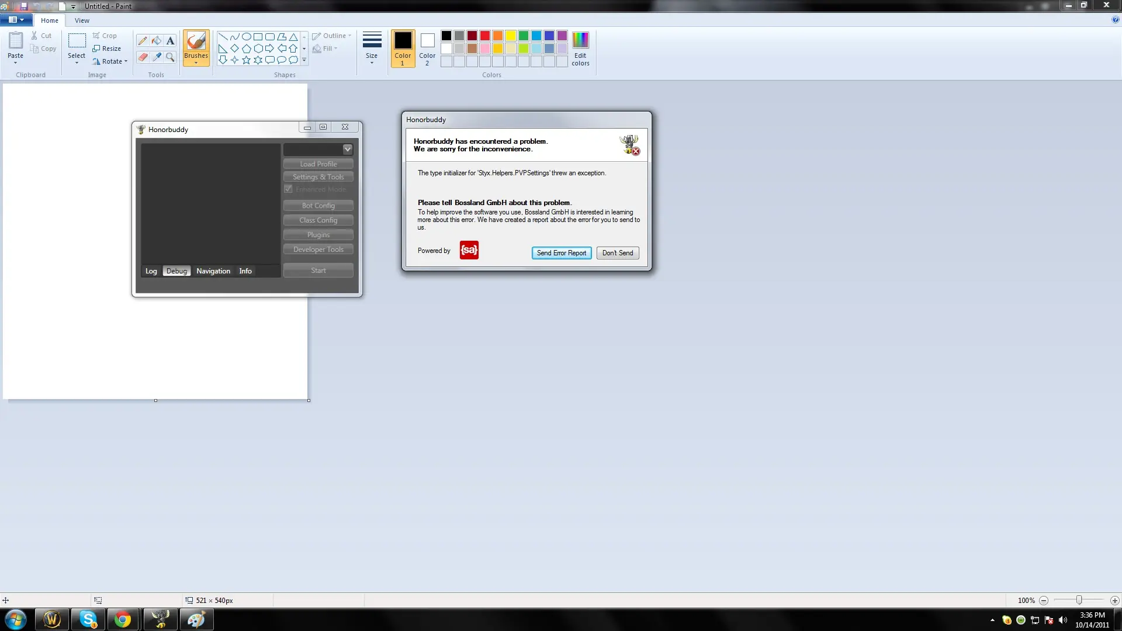Expand the Shapes gallery more arrow
1122x631 pixels.
click(304, 60)
